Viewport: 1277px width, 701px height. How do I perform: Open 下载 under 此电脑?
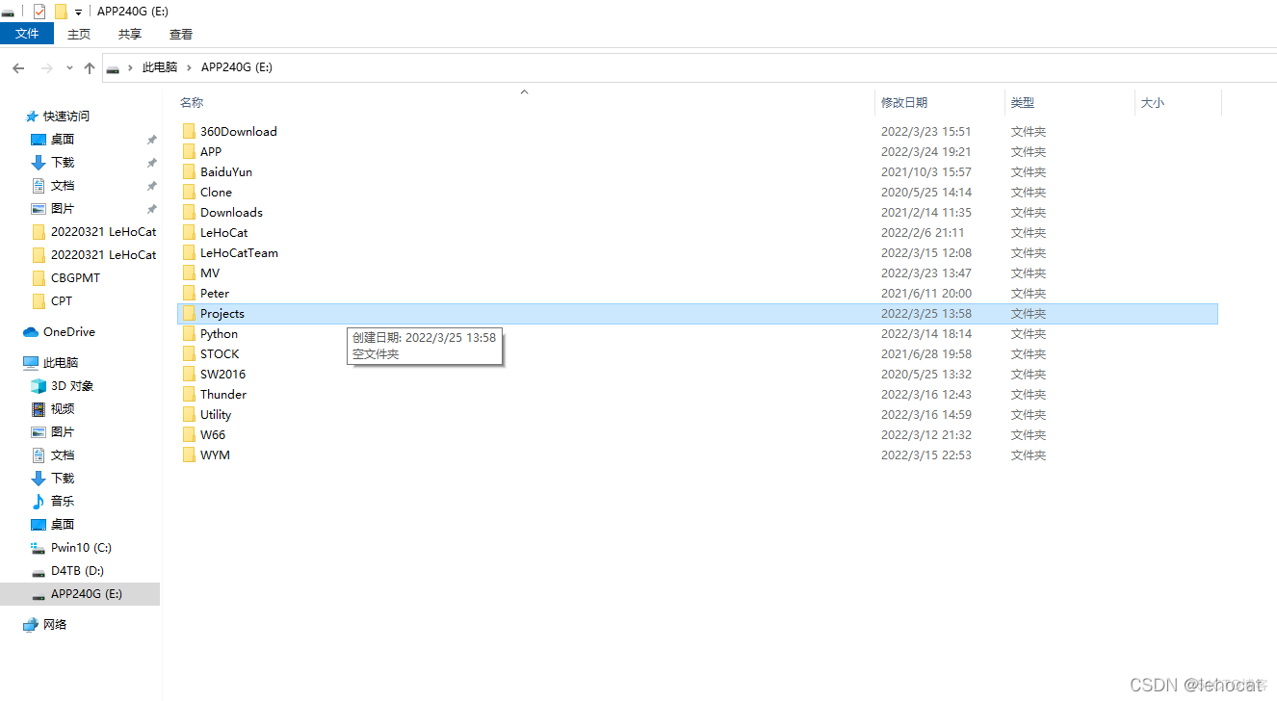tap(63, 478)
